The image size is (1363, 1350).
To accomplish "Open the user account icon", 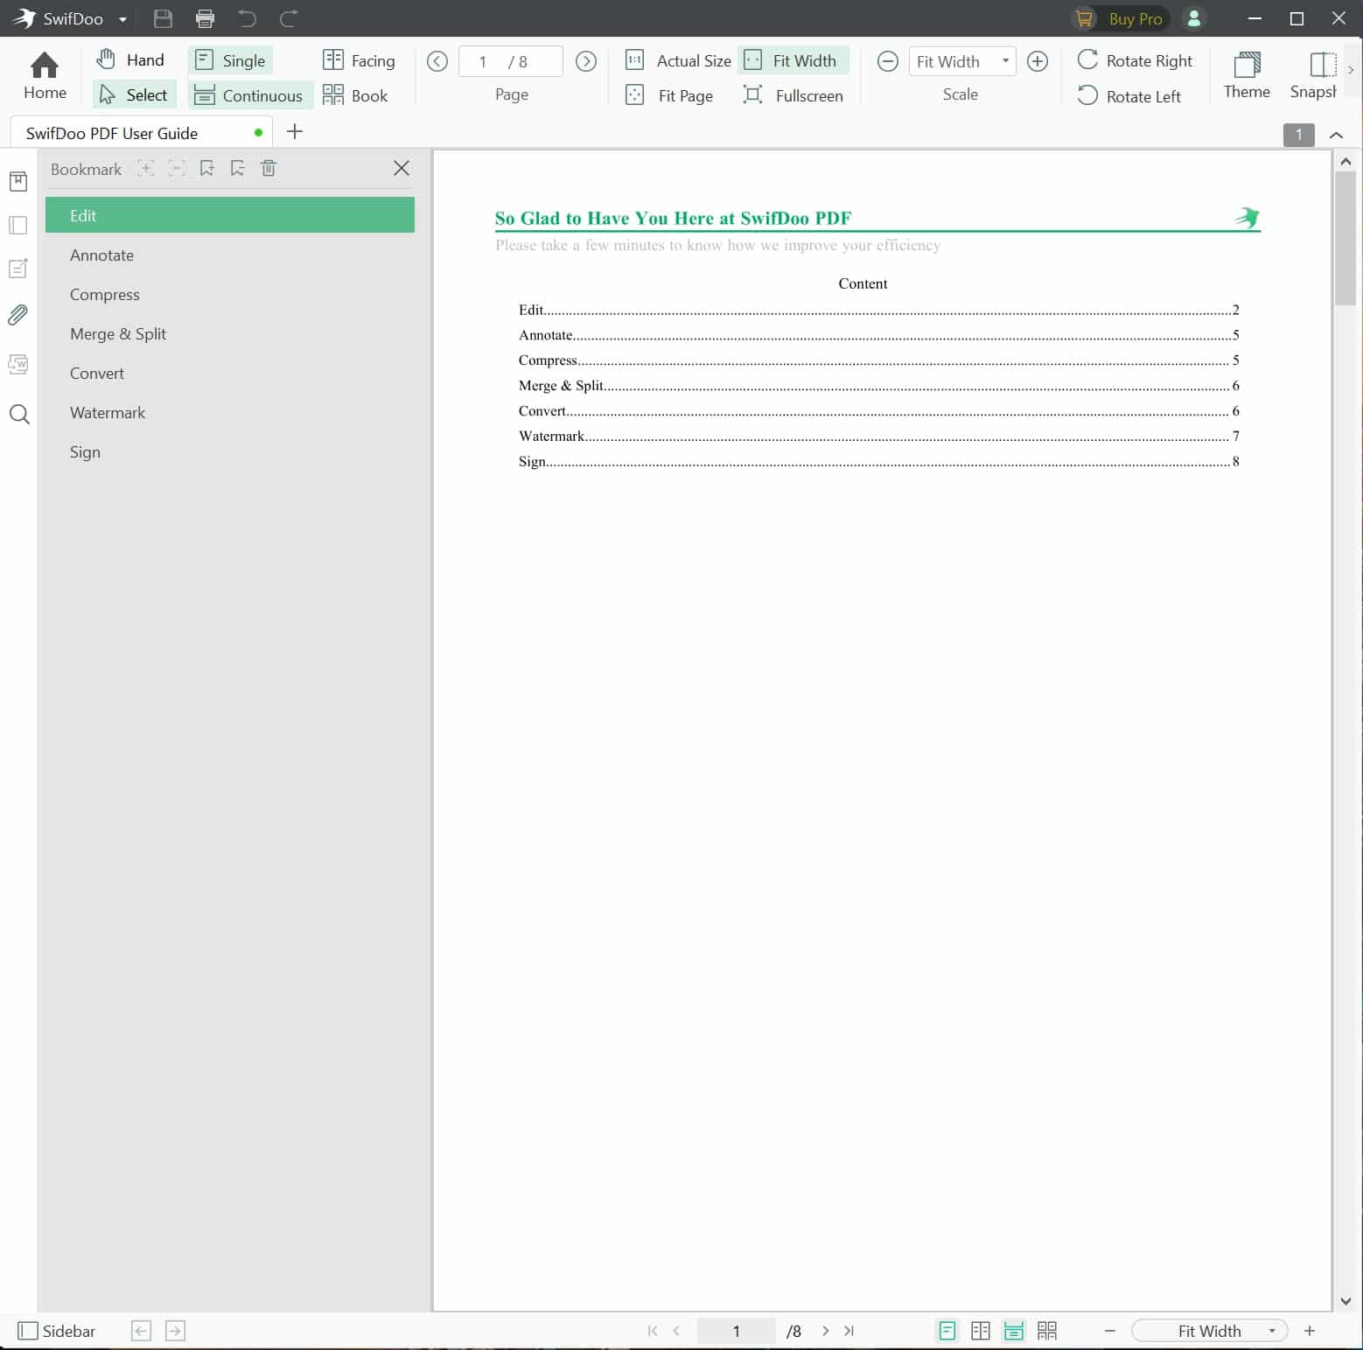I will pyautogui.click(x=1193, y=18).
